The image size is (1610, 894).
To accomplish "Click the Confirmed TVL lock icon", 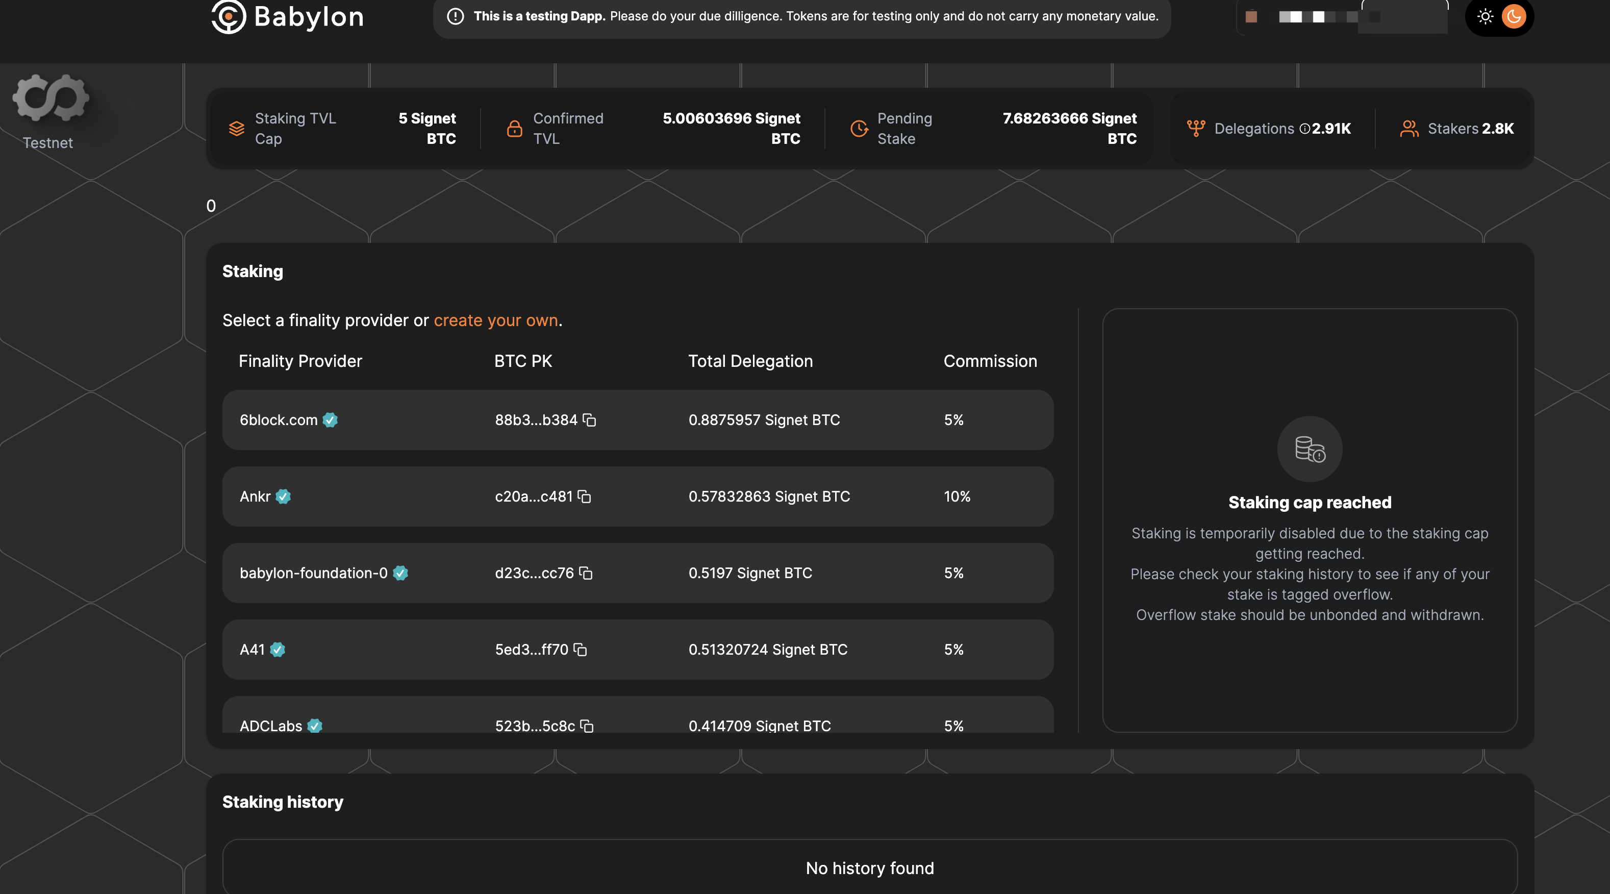I will coord(514,129).
